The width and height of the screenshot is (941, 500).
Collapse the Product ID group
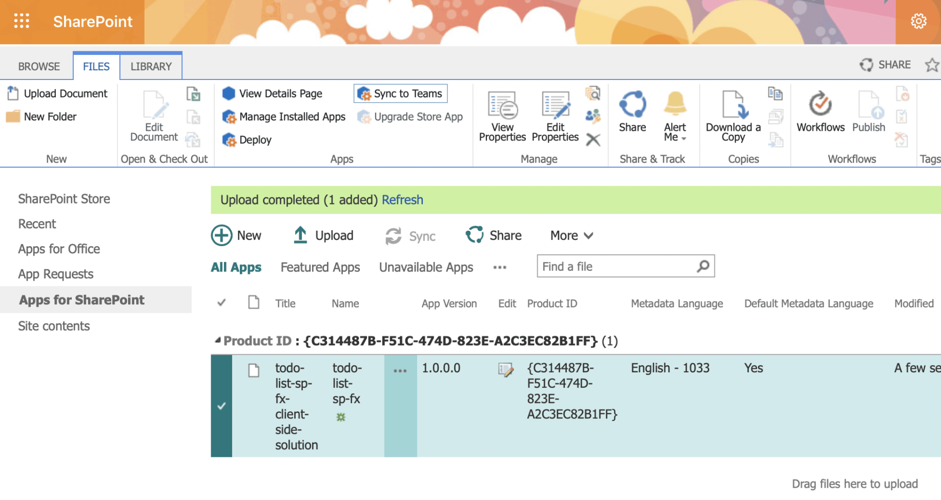click(x=218, y=340)
